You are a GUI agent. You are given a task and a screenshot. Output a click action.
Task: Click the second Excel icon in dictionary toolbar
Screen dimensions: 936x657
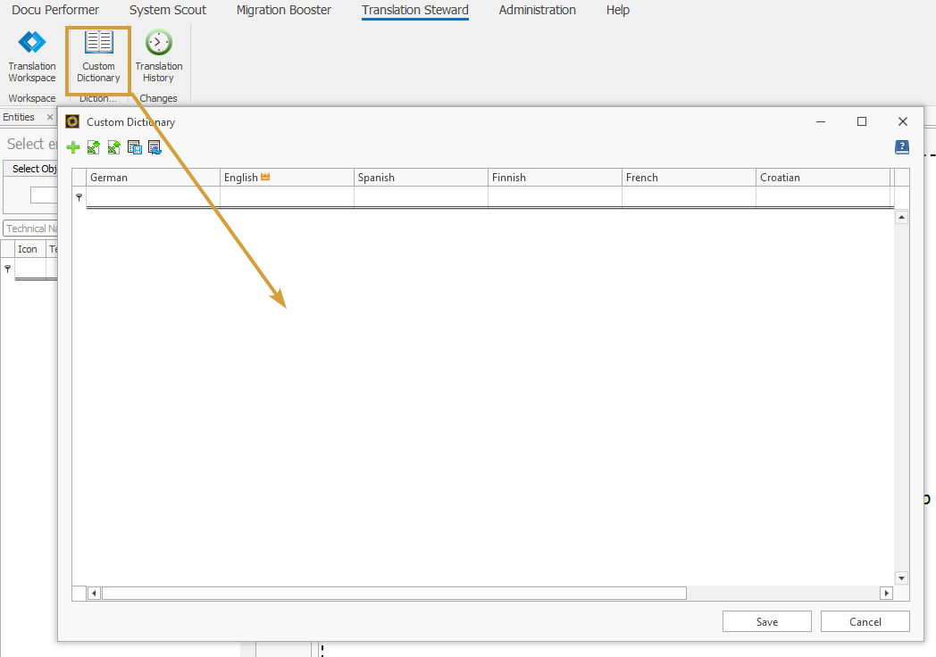(x=113, y=147)
